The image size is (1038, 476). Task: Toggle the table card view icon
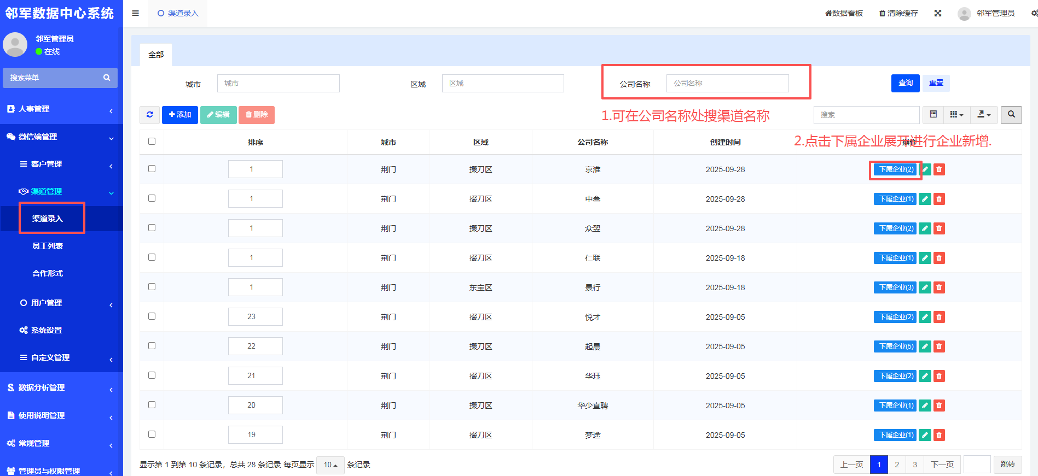point(933,115)
